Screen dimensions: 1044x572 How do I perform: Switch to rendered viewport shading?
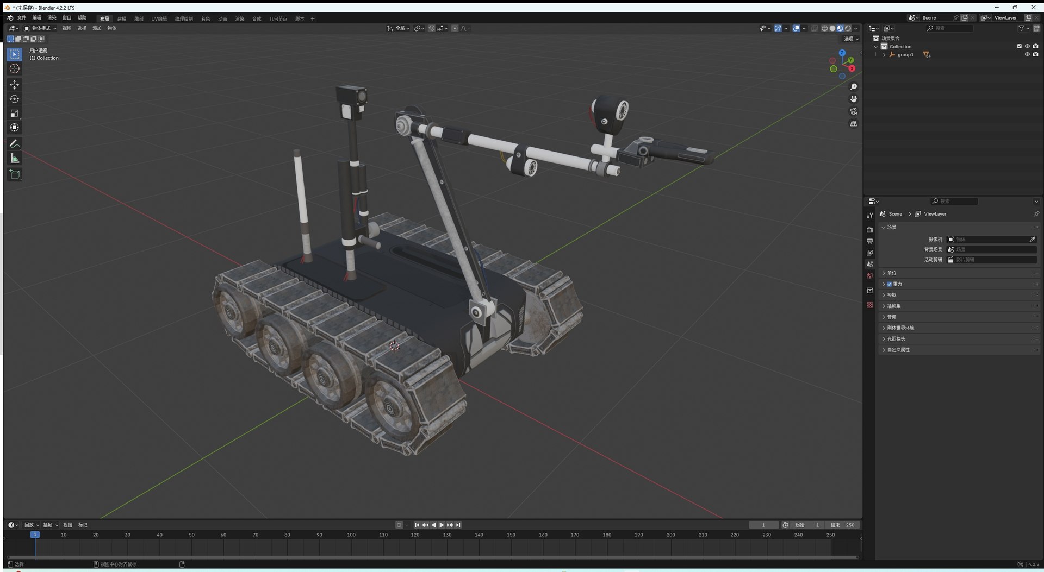point(848,28)
